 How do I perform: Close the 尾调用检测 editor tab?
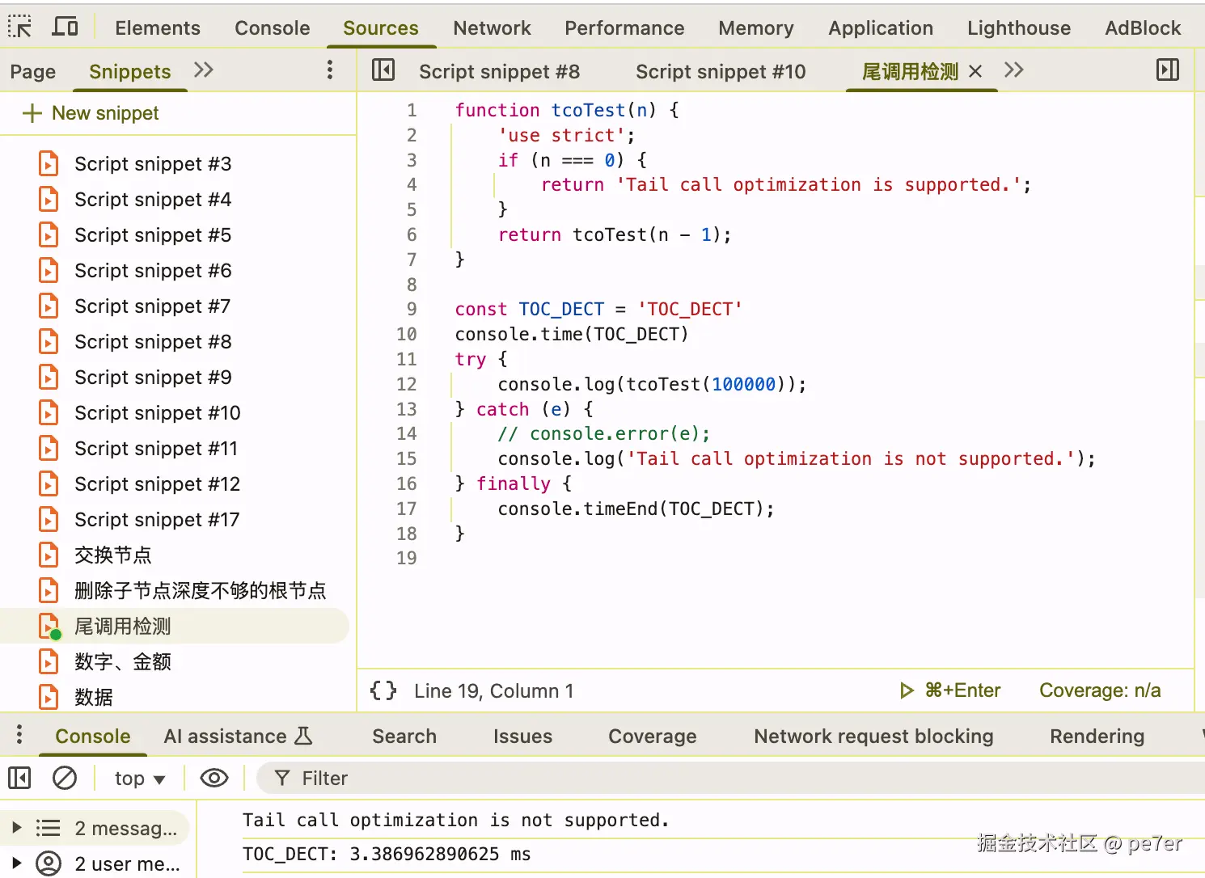(x=975, y=71)
